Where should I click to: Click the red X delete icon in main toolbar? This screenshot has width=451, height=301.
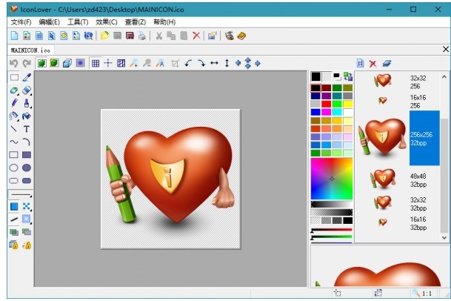click(x=196, y=36)
